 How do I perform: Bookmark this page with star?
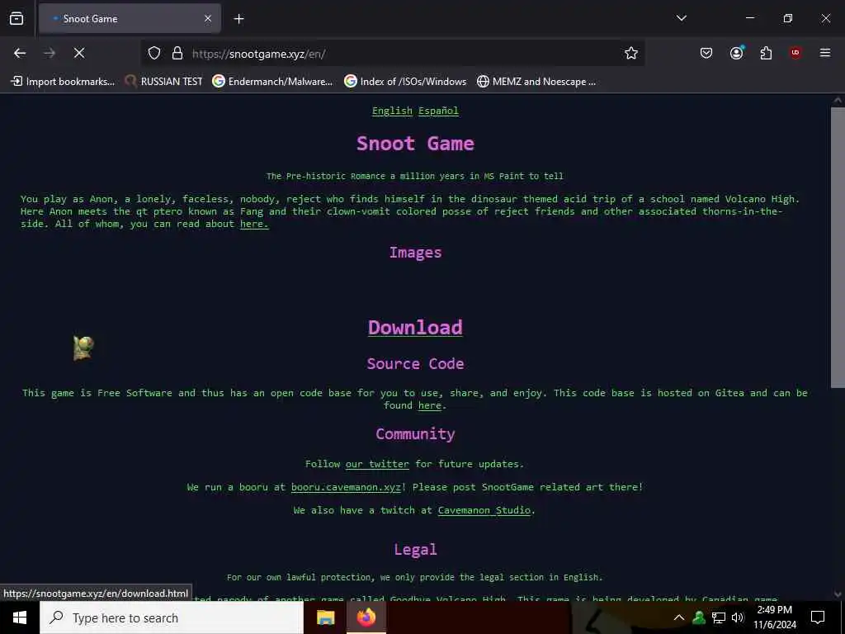[631, 53]
